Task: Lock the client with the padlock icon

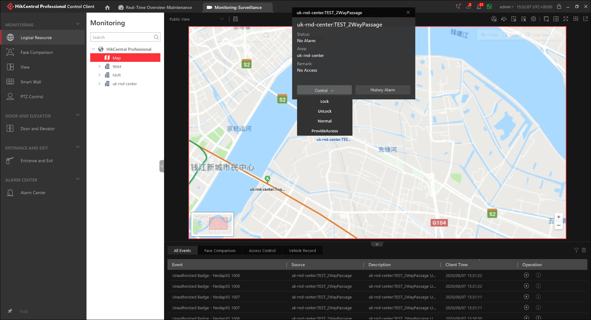Action: pyautogui.click(x=559, y=6)
